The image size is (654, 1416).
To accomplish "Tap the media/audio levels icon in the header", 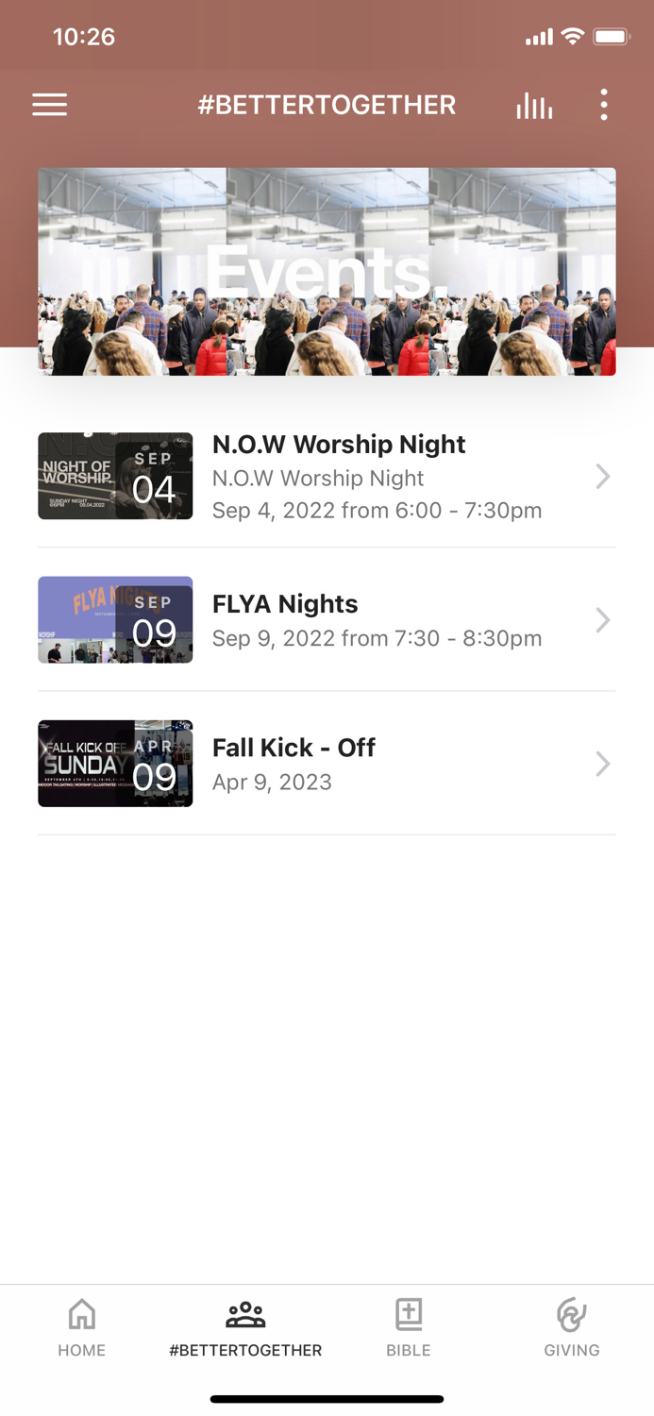I will pos(534,104).
